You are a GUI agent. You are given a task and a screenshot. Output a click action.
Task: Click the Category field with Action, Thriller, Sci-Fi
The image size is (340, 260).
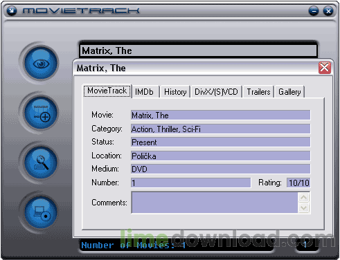coord(220,129)
